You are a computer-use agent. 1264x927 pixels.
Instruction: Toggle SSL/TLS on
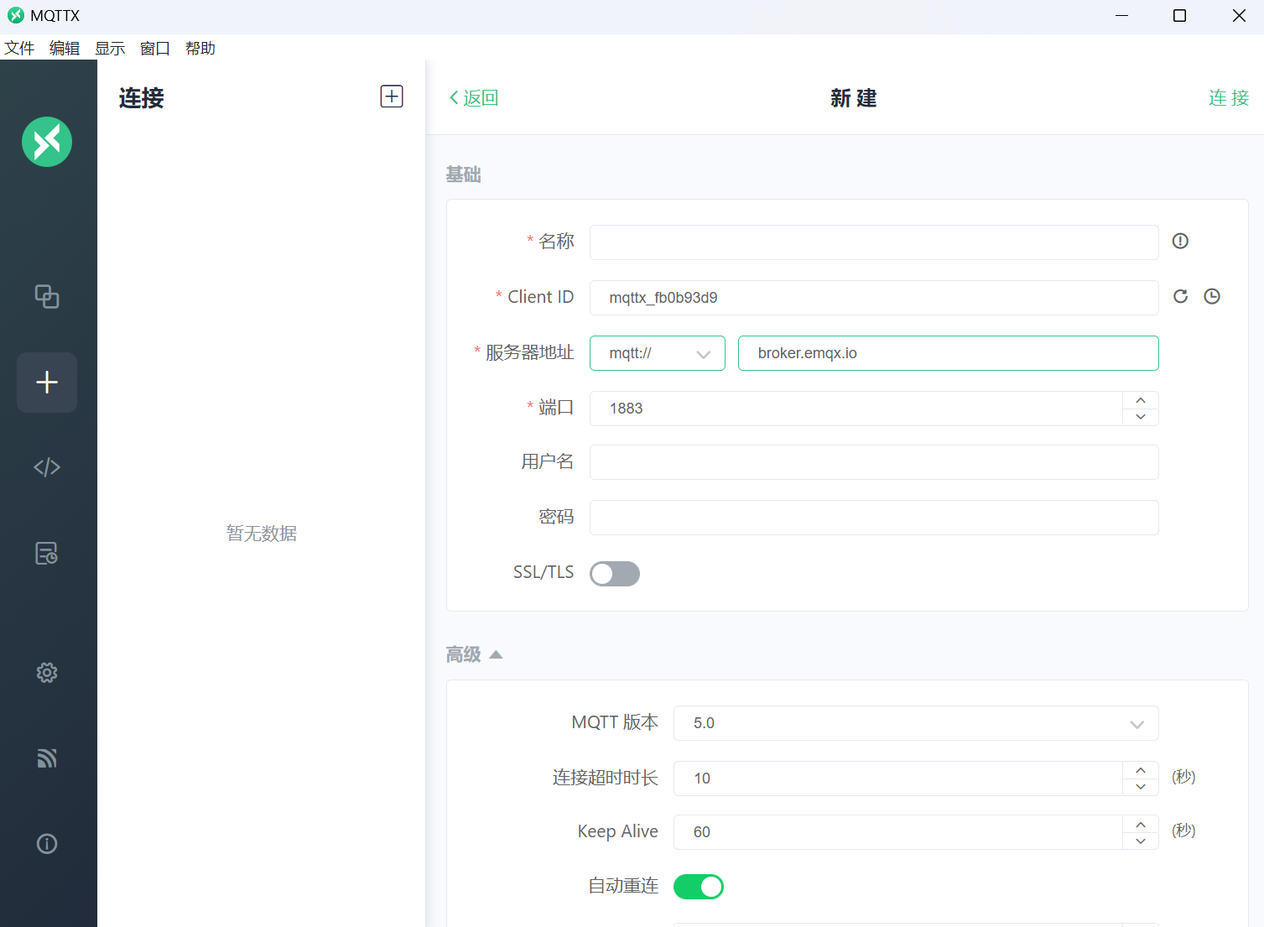614,573
